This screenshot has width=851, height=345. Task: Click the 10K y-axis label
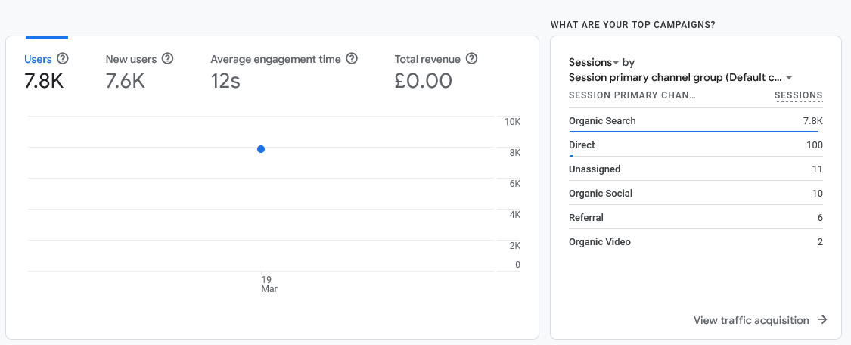pyautogui.click(x=512, y=122)
